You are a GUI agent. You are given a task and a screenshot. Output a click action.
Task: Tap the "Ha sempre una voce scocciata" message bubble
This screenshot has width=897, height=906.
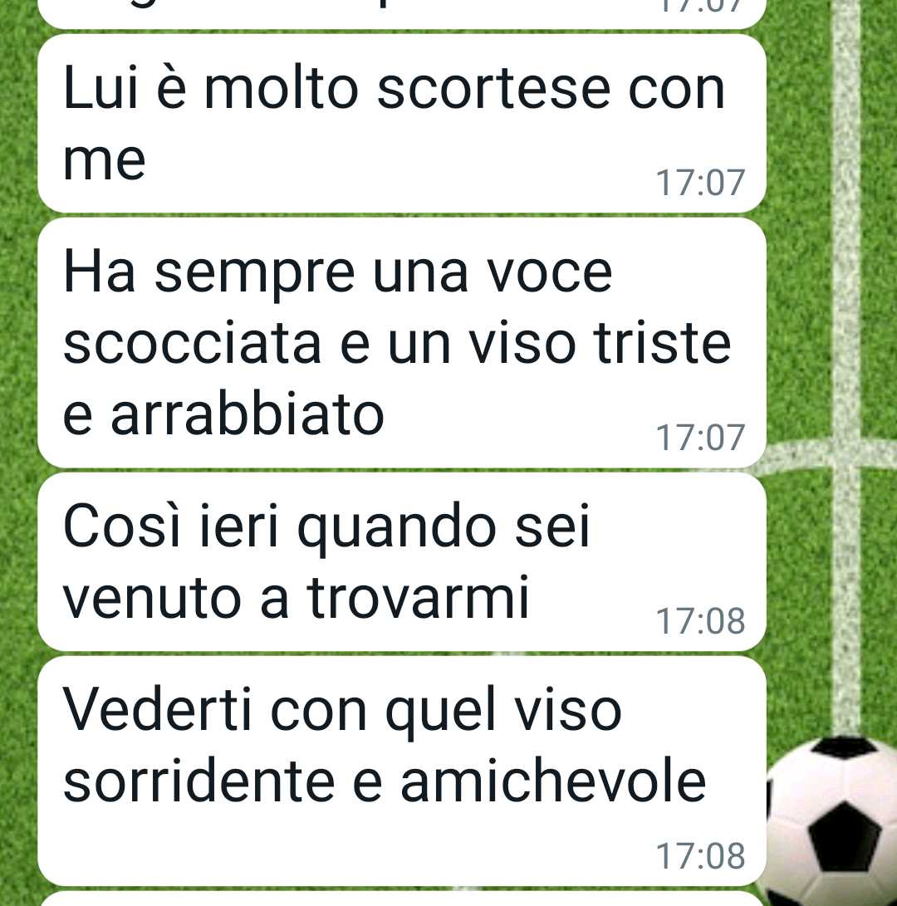click(402, 343)
